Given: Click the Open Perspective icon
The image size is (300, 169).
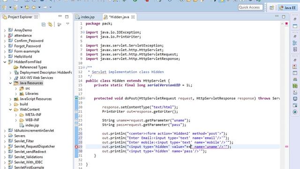Looking at the screenshot, I should click(272, 8).
